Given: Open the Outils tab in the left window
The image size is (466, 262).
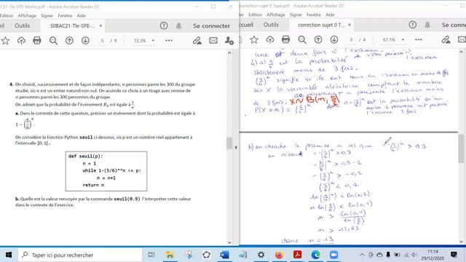Looking at the screenshot, I should pos(23,26).
